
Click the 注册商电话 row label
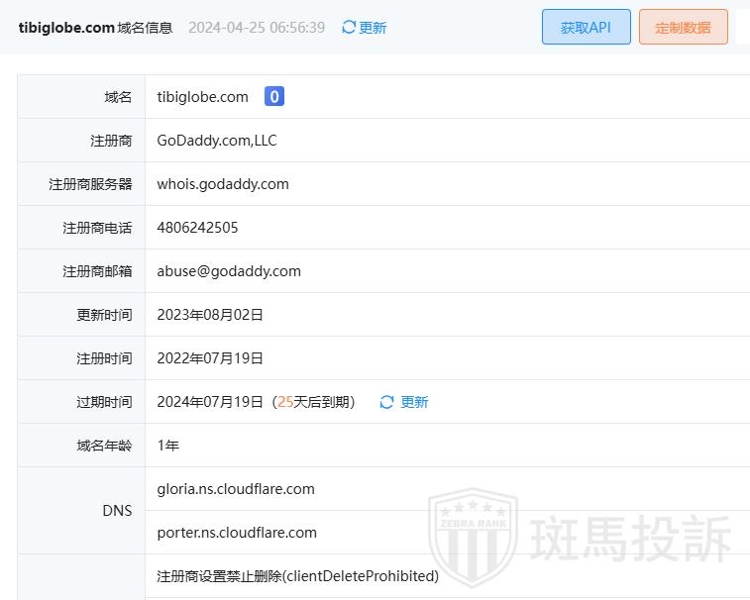pos(97,228)
